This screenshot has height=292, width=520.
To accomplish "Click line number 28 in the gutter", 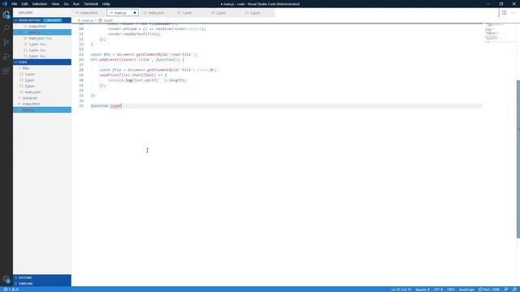I will click(x=81, y=70).
